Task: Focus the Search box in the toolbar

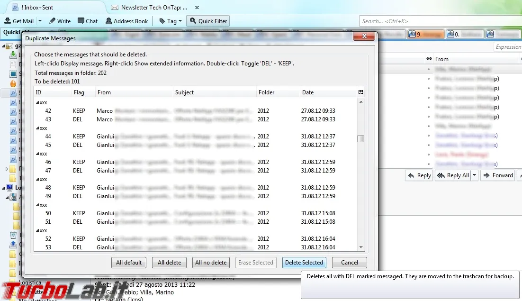Action: click(441, 21)
